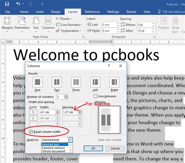Select 'Selected sections' option
185x163 pixels.
coord(55,148)
